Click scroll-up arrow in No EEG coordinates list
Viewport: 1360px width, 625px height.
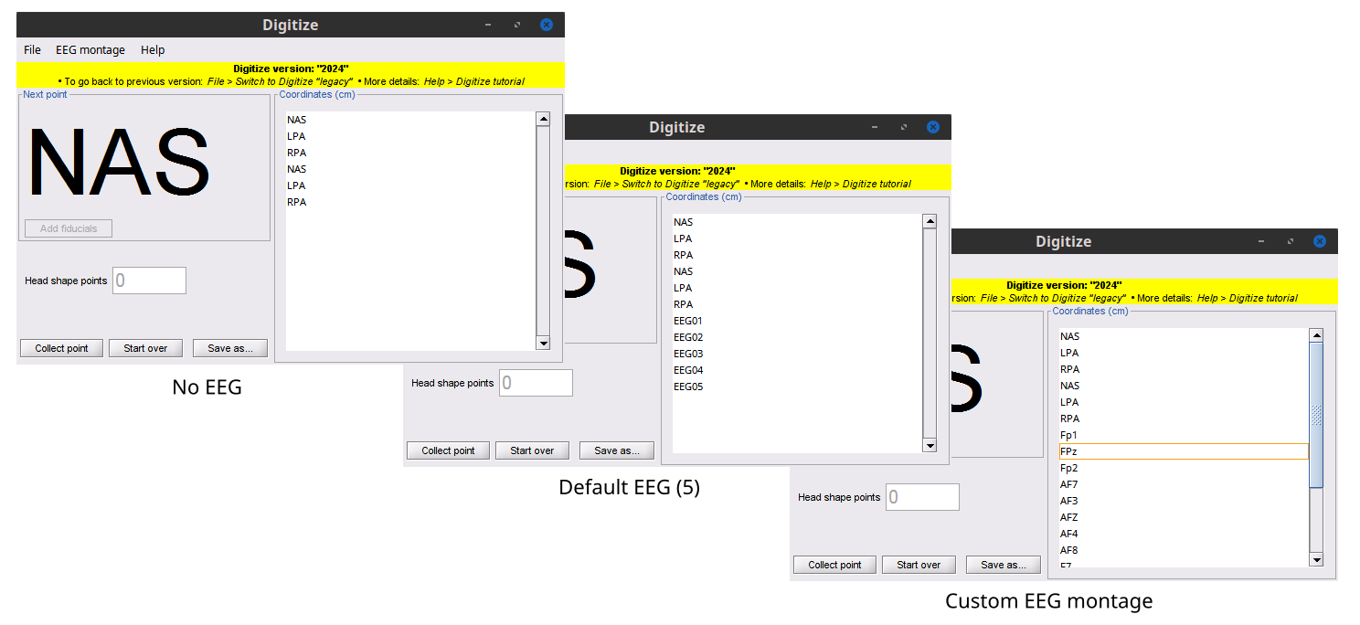tap(543, 119)
